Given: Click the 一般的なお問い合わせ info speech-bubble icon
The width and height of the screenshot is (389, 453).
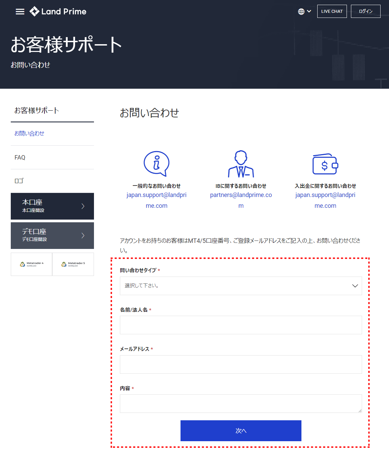Looking at the screenshot, I should coord(156,164).
